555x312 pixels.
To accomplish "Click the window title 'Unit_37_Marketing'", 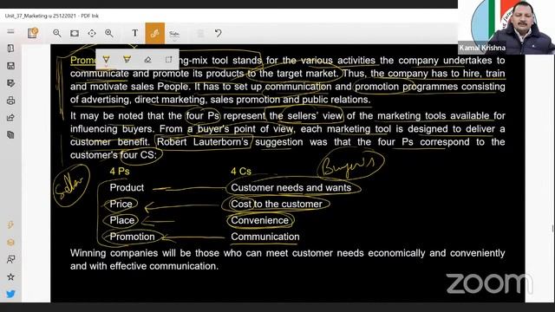I will [26, 16].
